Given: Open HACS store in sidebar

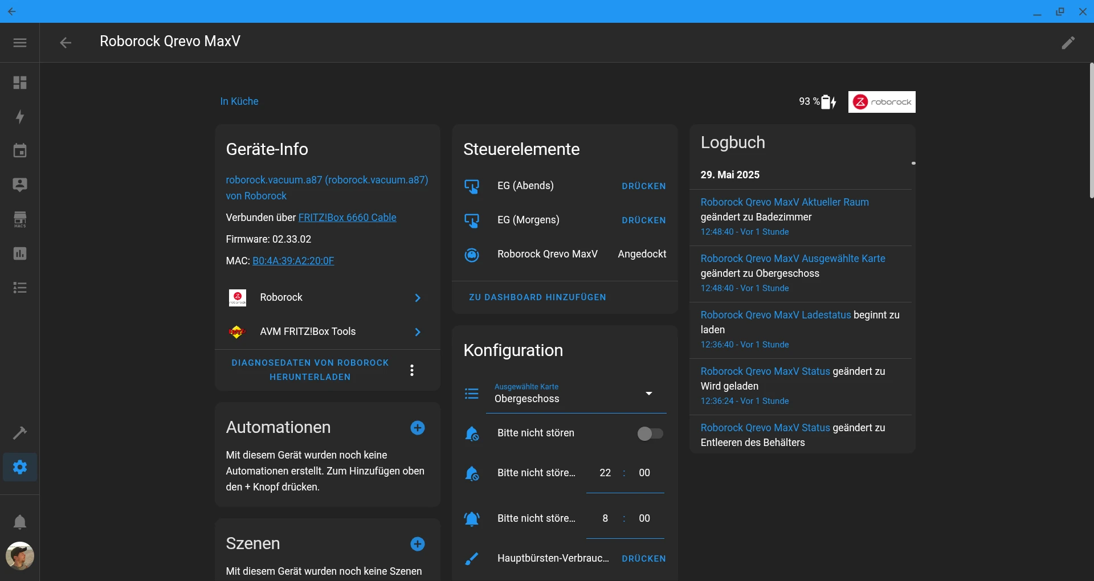Looking at the screenshot, I should point(20,219).
